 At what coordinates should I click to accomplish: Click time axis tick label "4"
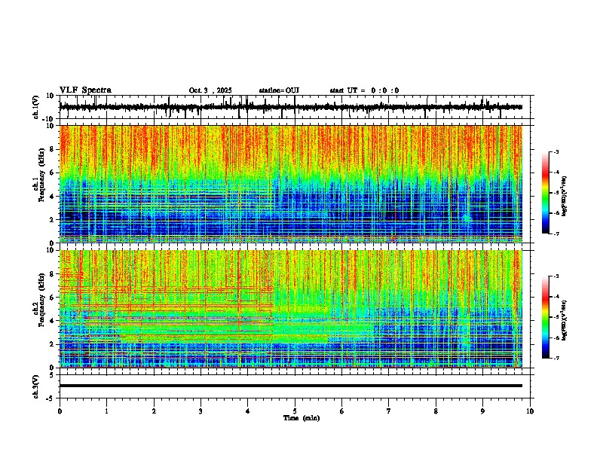tap(248, 411)
